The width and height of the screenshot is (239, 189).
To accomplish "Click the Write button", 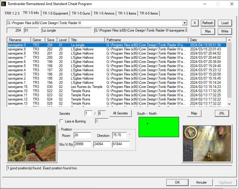I will point(225,31).
